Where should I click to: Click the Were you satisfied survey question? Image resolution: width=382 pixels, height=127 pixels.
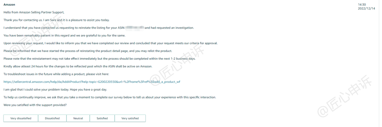pyautogui.click(x=35, y=105)
